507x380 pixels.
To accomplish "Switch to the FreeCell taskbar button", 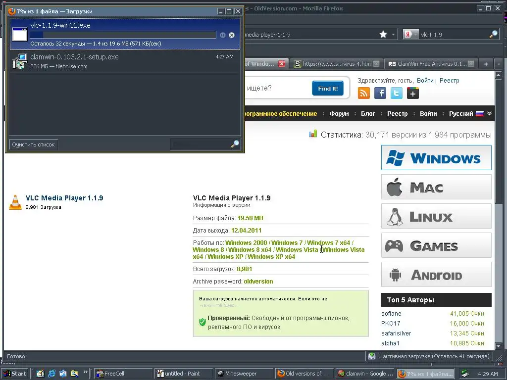I will (123, 374).
